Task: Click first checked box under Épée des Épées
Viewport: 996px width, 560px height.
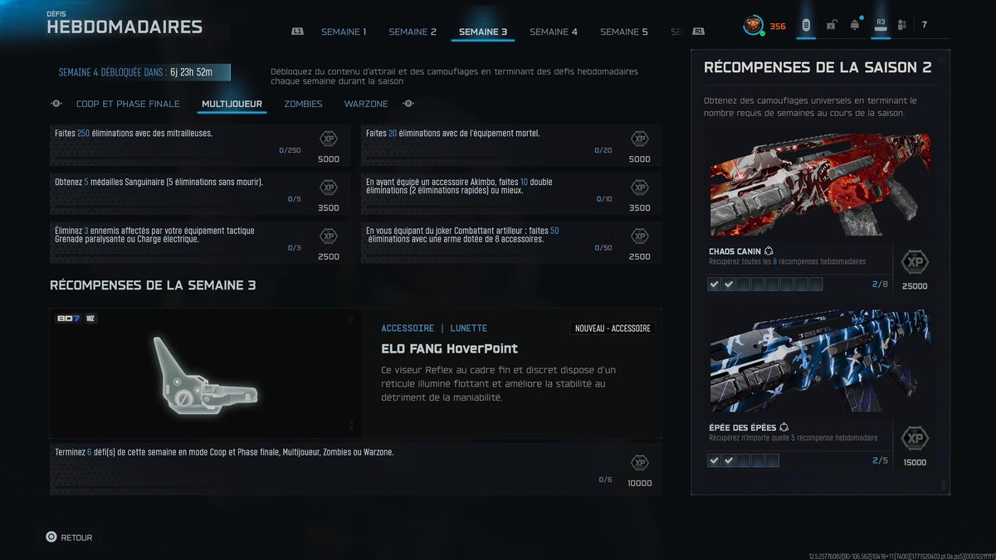Action: pyautogui.click(x=715, y=460)
